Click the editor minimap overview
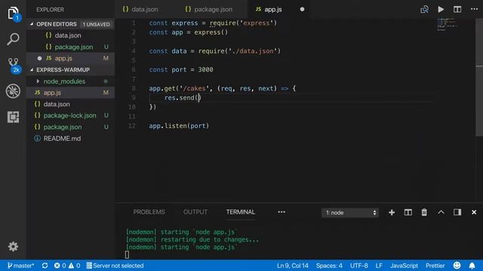This screenshot has height=271, width=483. tap(448, 24)
